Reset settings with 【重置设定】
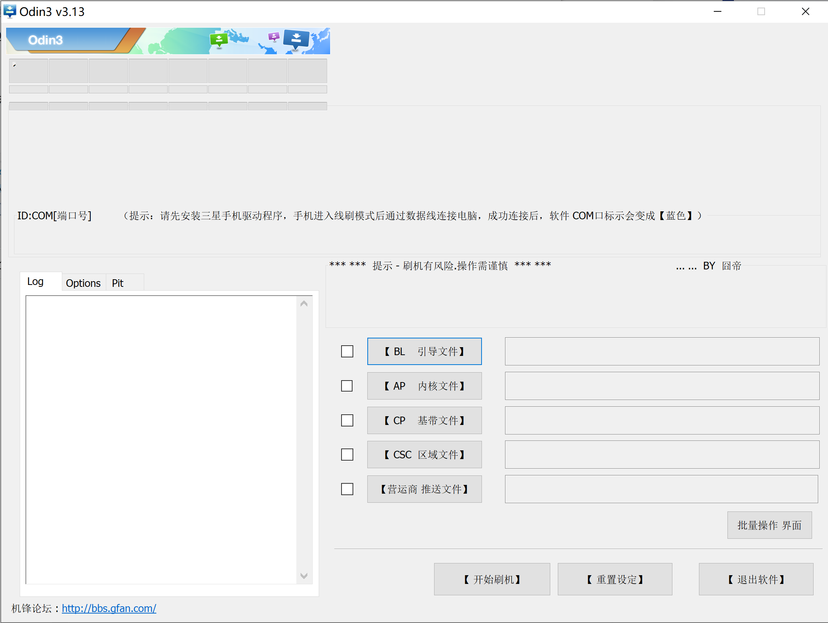The height and width of the screenshot is (623, 828). [615, 579]
